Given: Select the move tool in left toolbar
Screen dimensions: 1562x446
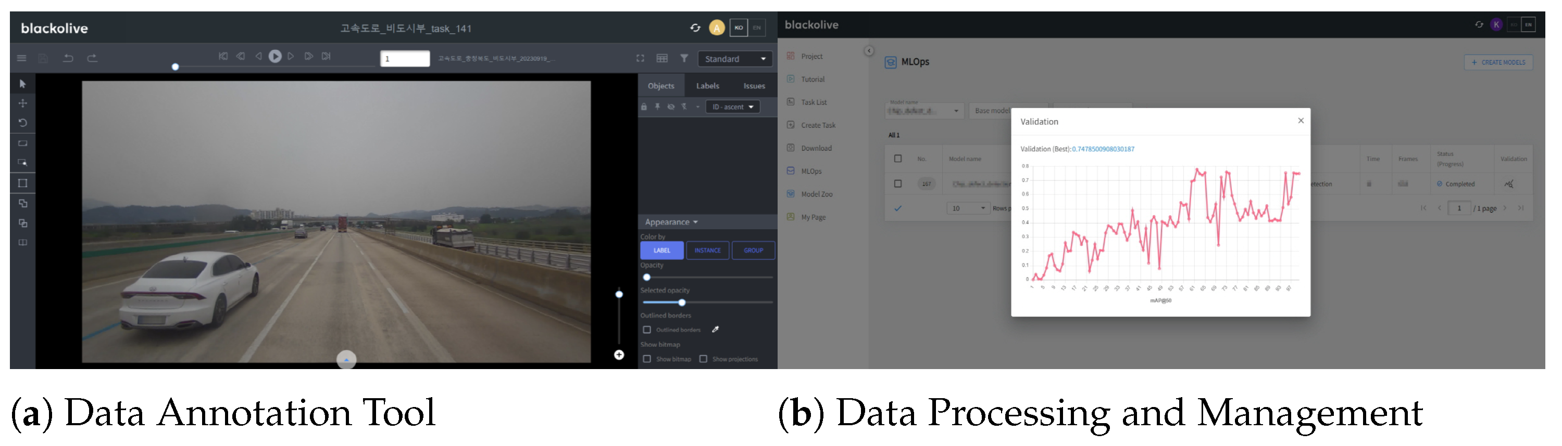Looking at the screenshot, I should [22, 103].
